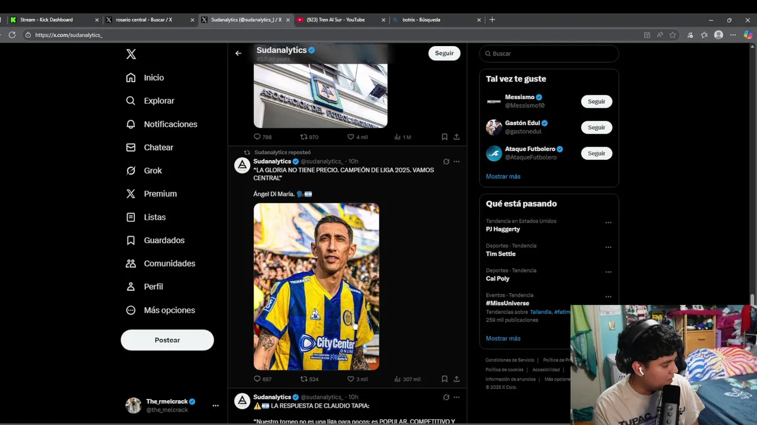Bookmark the AFA building post
The image size is (757, 425).
pos(444,137)
